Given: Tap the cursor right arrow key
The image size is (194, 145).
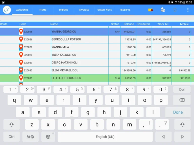Looking at the screenshot, I should 182,137.
